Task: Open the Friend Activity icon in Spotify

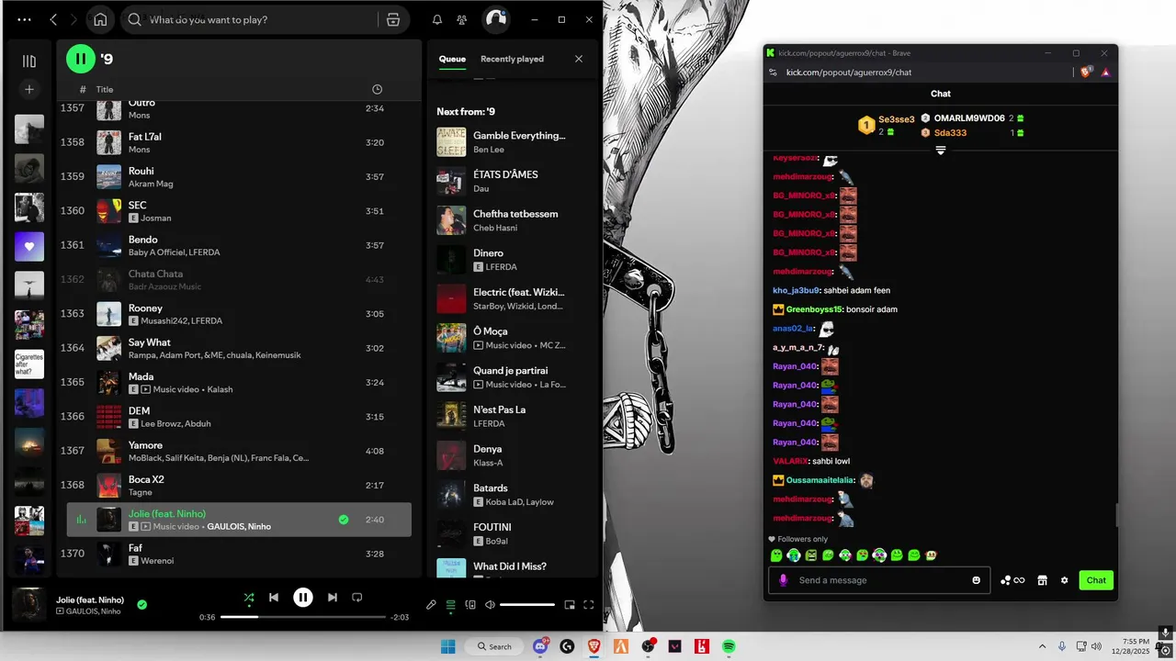Action: click(x=462, y=19)
